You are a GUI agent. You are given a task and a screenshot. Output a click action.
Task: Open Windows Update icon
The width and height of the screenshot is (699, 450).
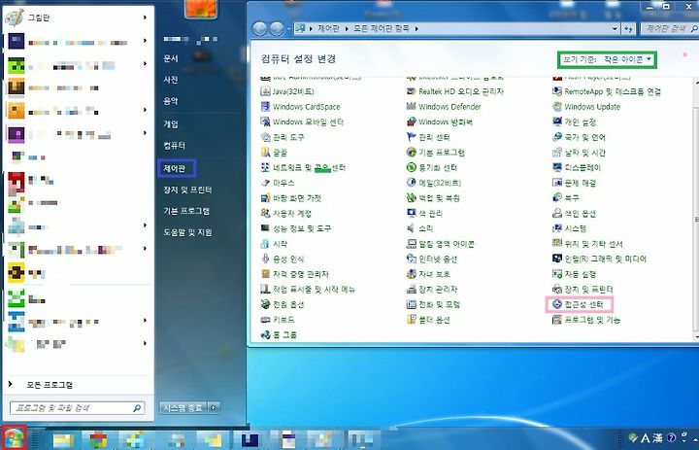click(x=557, y=107)
